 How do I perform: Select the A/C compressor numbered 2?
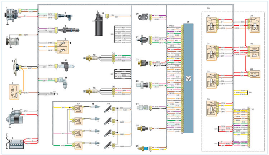coord(12,42)
